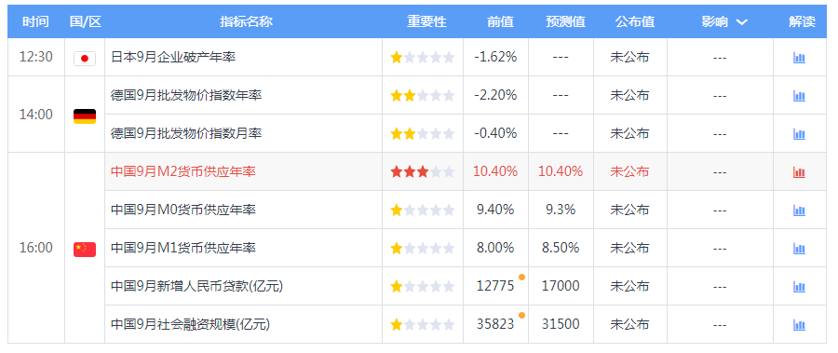Screen dimensions: 838x353
Task: Open indicator 德国9月批发物价指数年率
Action: pyautogui.click(x=186, y=95)
